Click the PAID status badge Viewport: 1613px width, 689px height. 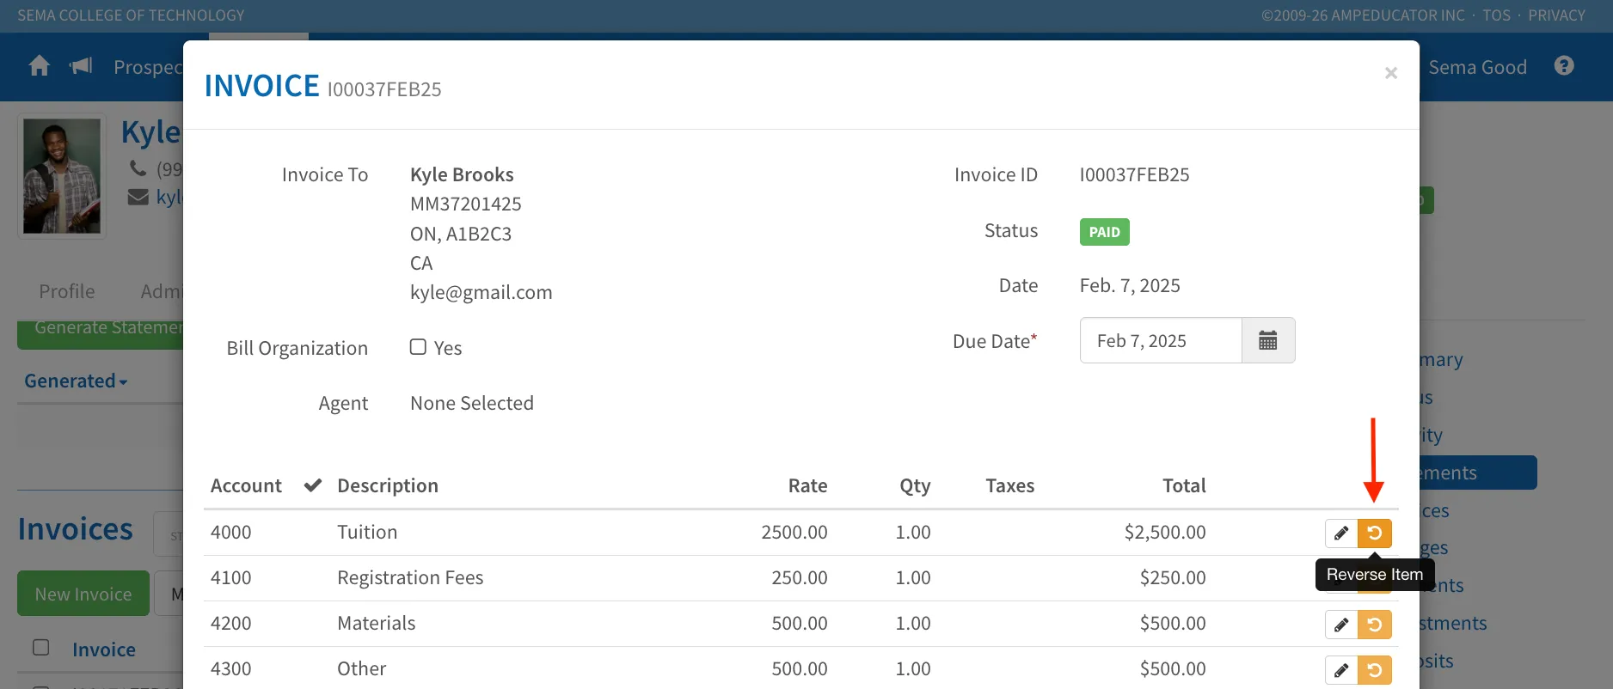[x=1104, y=232]
